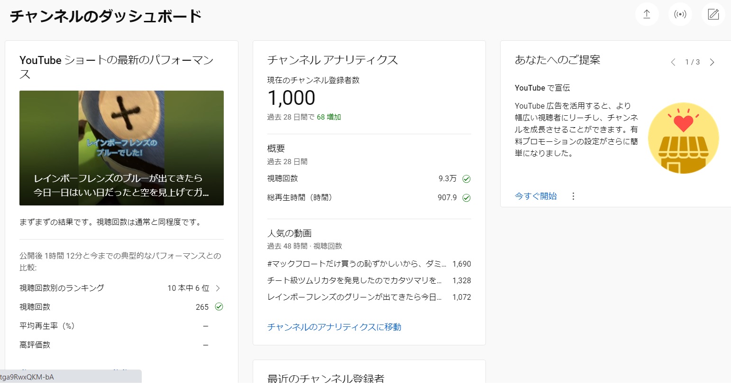Open video #マックフロートだけ買うの恥ずかしいから

tap(356, 264)
